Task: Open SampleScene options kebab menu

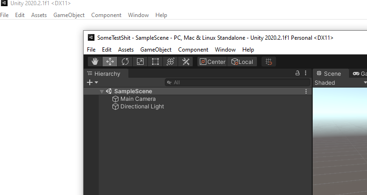Action: point(306,91)
